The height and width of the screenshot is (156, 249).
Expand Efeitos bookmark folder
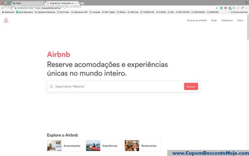(x=121, y=12)
